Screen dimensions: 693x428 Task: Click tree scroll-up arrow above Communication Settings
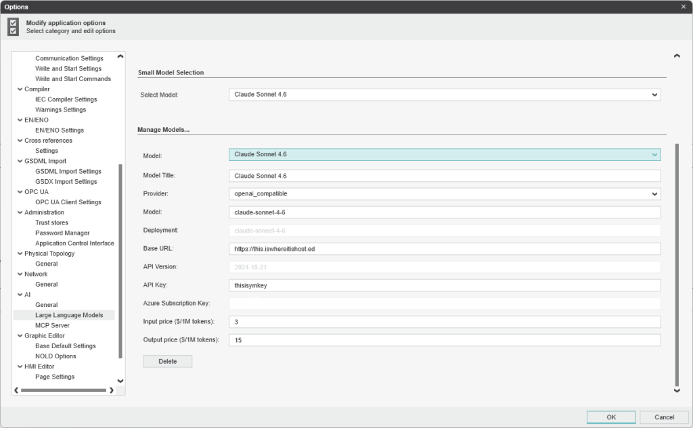coord(120,57)
